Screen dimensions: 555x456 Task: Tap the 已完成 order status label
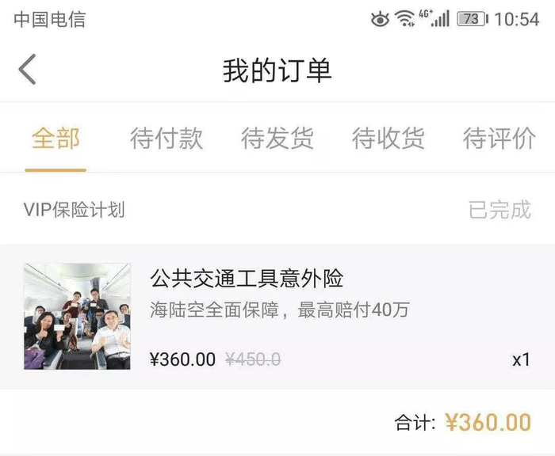pos(499,210)
